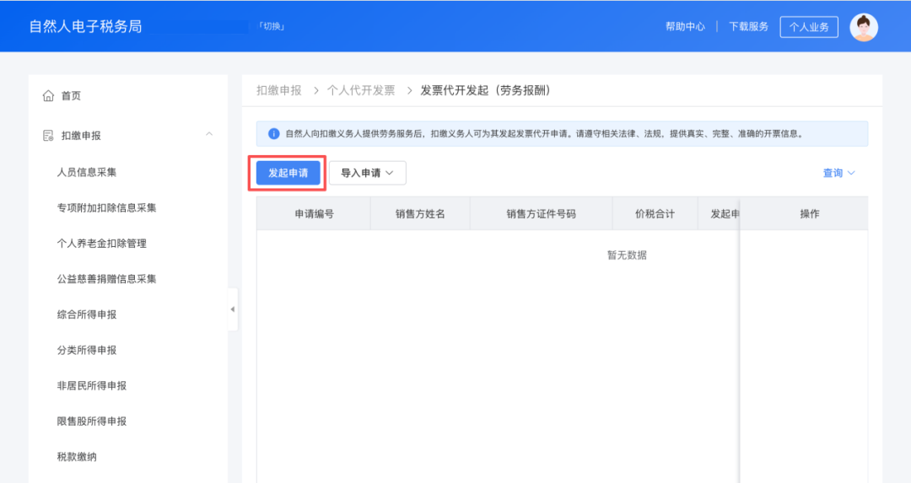The width and height of the screenshot is (911, 483).
Task: Open 帮助中心 link
Action: [x=685, y=27]
